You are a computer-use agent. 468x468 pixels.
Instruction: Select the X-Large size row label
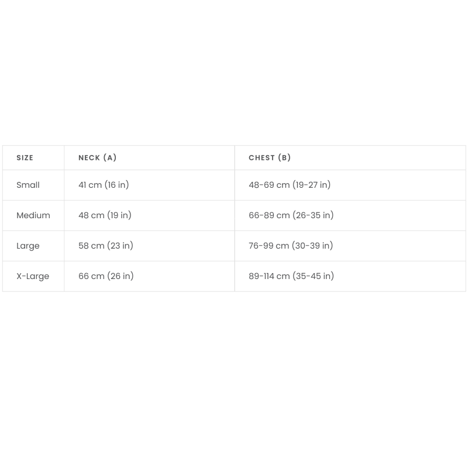33,276
